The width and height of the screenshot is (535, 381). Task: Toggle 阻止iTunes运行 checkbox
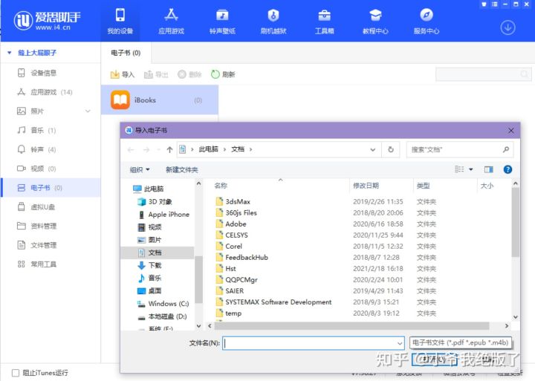click(16, 373)
